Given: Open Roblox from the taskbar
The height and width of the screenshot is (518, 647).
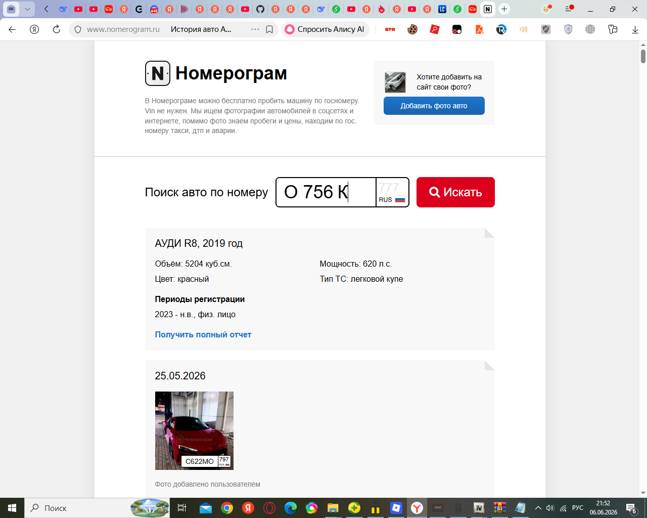Looking at the screenshot, I should tap(396, 508).
